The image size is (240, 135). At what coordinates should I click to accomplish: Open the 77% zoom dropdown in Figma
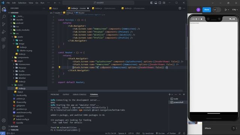point(235,10)
